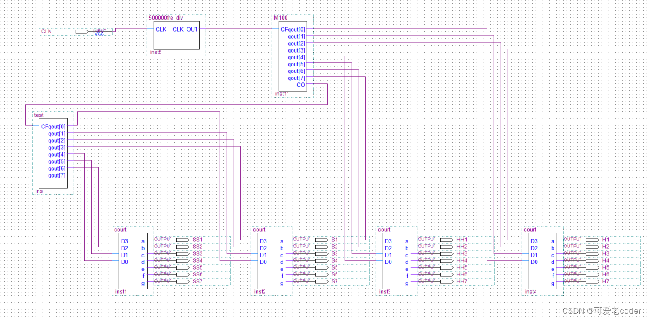This screenshot has height=319, width=648.
Task: Click the D3 port of court block feeding HH
Action: pos(388,241)
